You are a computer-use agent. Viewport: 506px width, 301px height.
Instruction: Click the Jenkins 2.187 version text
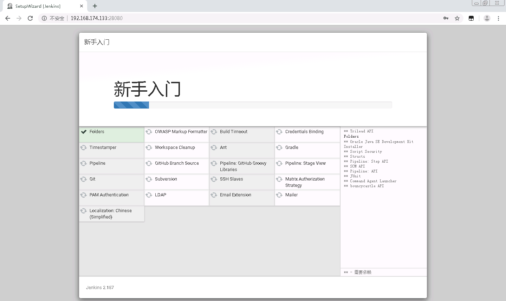tap(100, 287)
